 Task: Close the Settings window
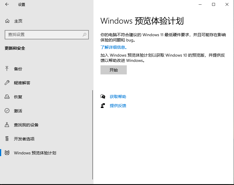[x=227, y=4]
